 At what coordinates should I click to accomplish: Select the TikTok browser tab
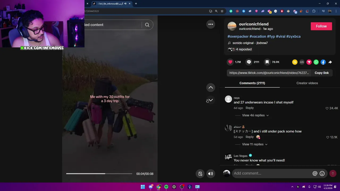(112, 4)
